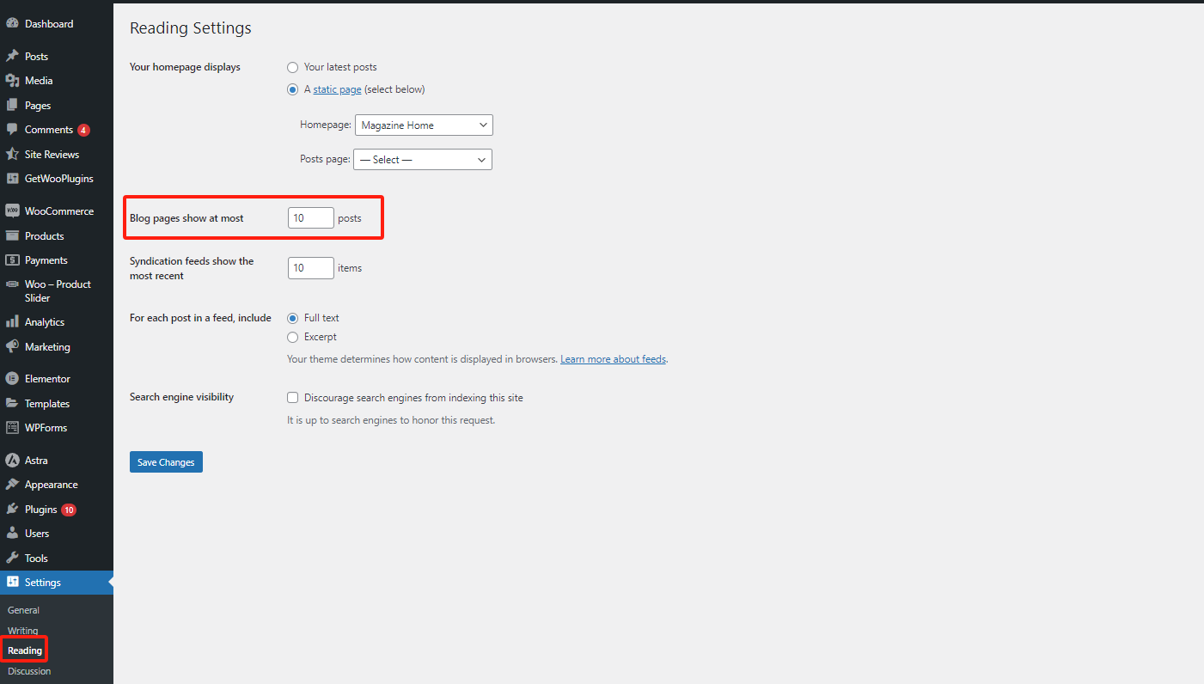Open the Writing settings page
This screenshot has width=1204, height=684.
(x=22, y=630)
